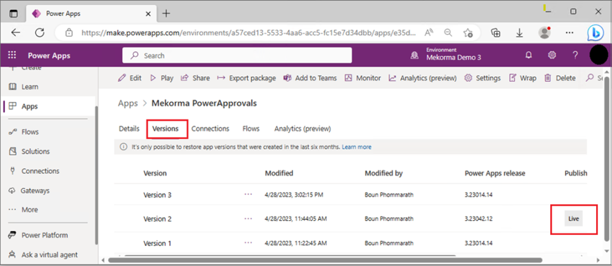Switch to the Details tab

click(129, 128)
